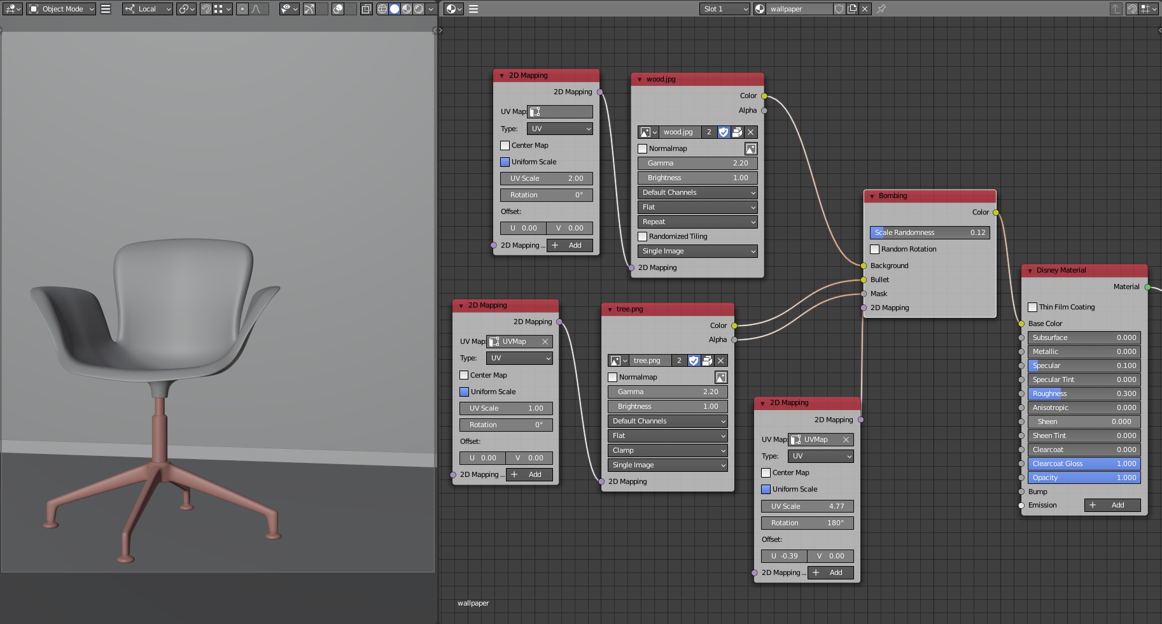Enable Random Rotation in Bombing node
Image resolution: width=1162 pixels, height=624 pixels.
(x=875, y=249)
